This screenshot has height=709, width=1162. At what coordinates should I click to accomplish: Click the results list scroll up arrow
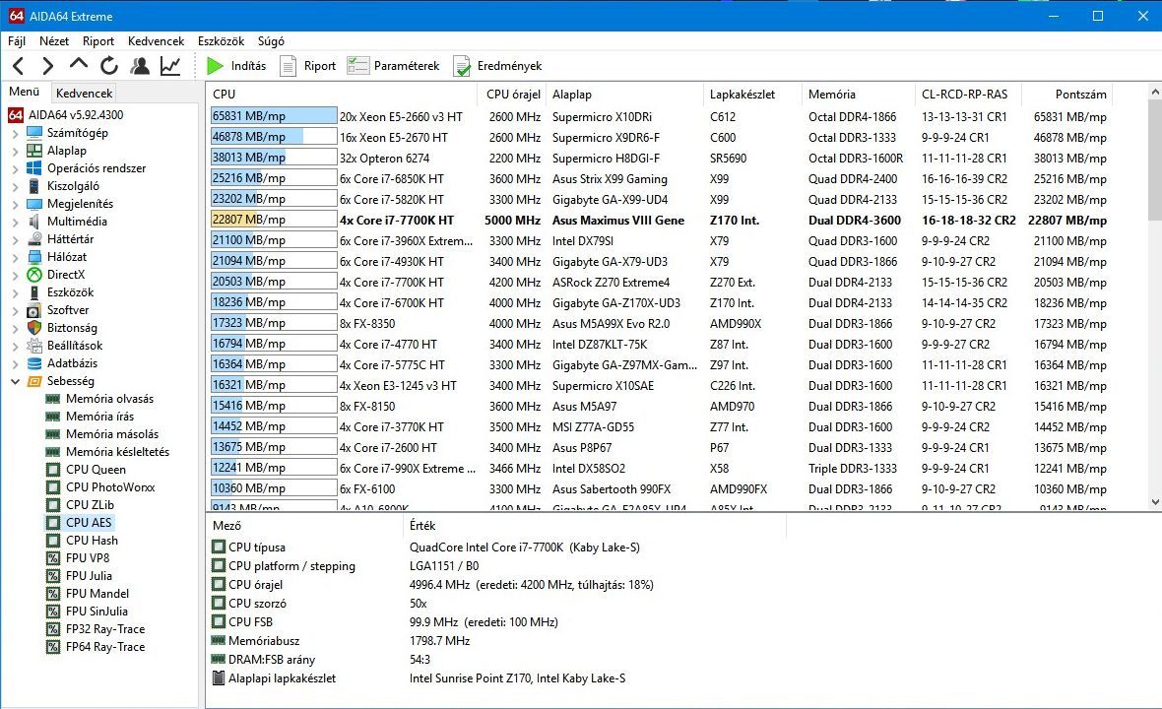click(1154, 92)
